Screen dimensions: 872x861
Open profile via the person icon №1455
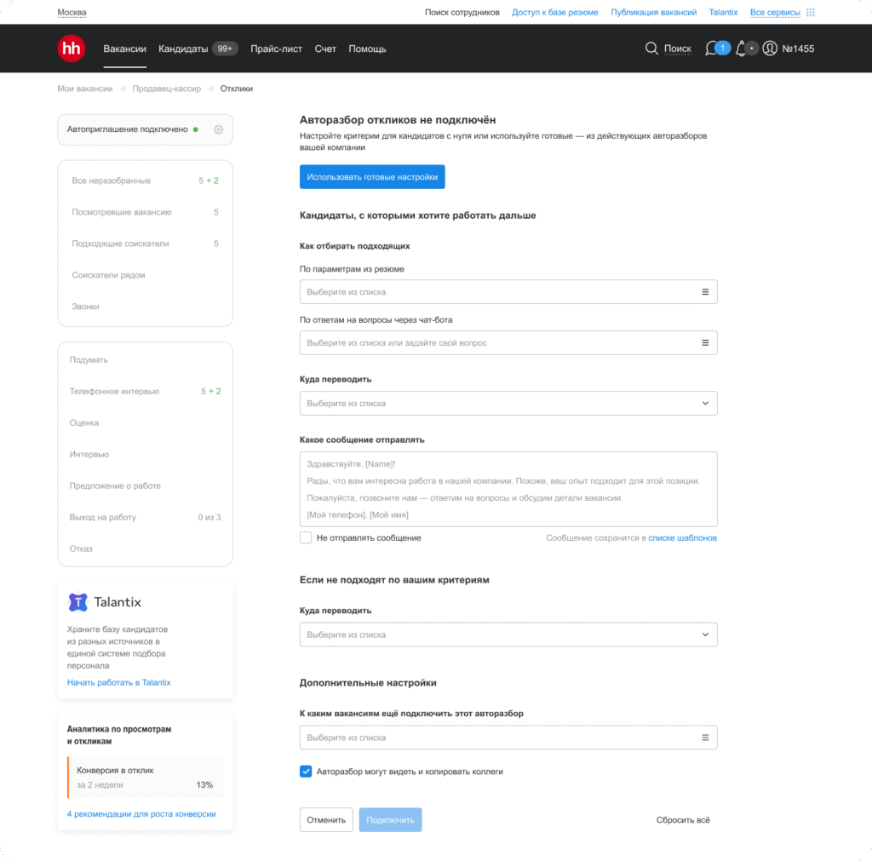pos(769,49)
